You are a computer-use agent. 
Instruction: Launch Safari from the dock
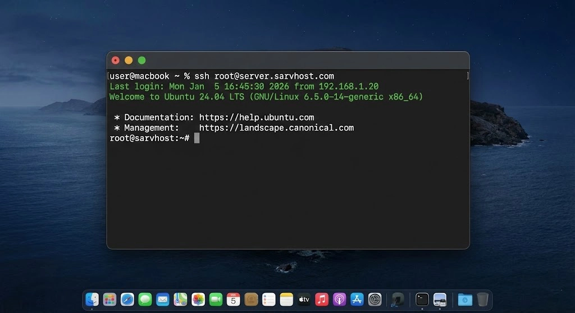[x=127, y=300]
